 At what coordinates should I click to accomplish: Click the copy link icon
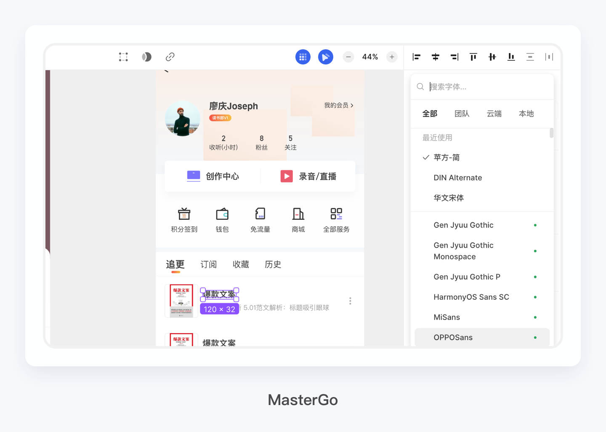point(170,57)
